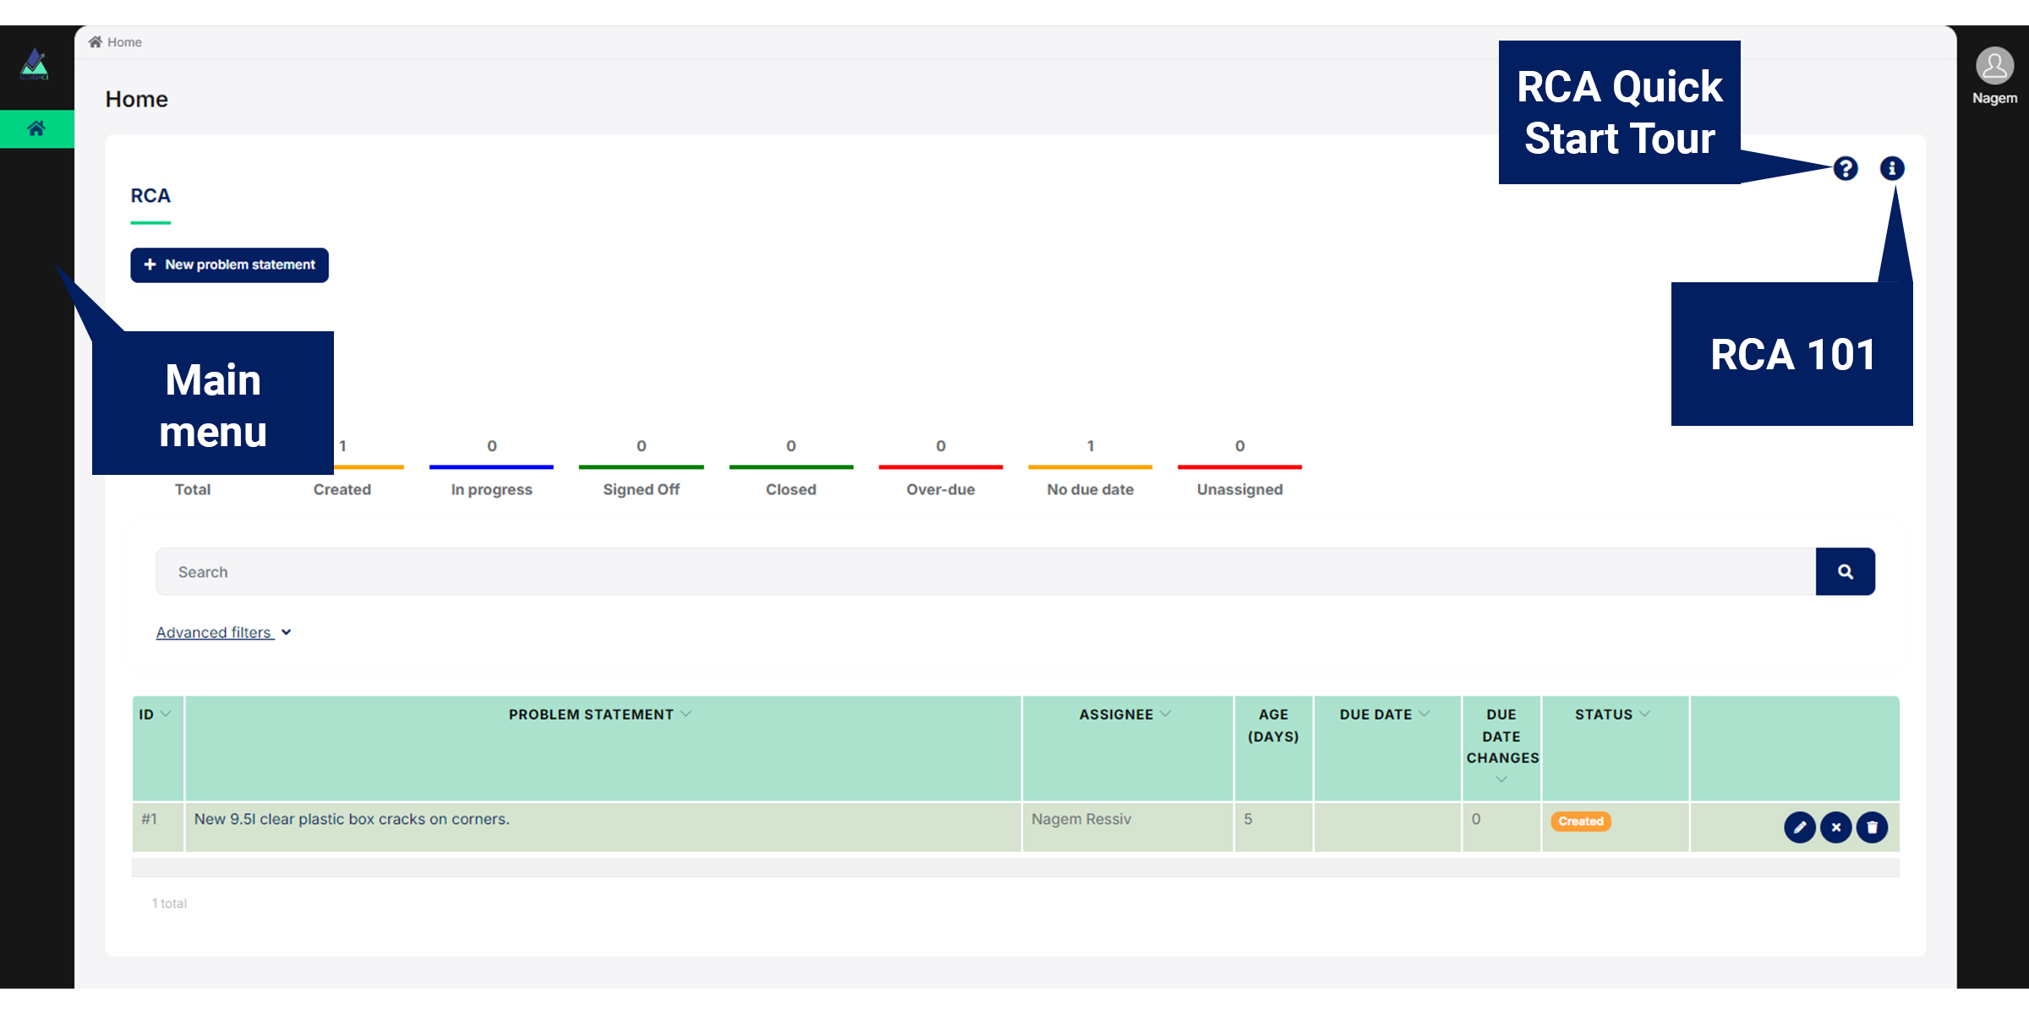Open the Due Date column sort chevron
Viewport: 2029px width, 1014px height.
pos(1425,714)
